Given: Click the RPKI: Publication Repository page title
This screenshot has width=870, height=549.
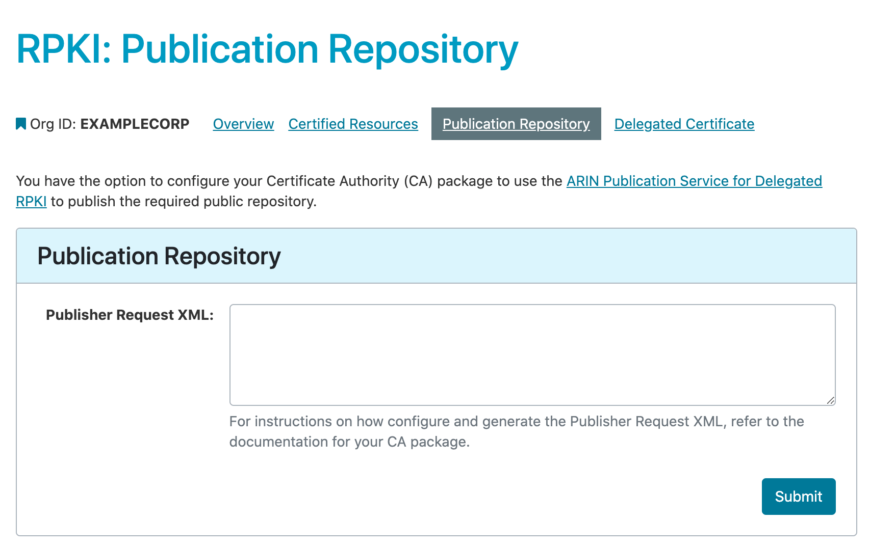Looking at the screenshot, I should [267, 49].
